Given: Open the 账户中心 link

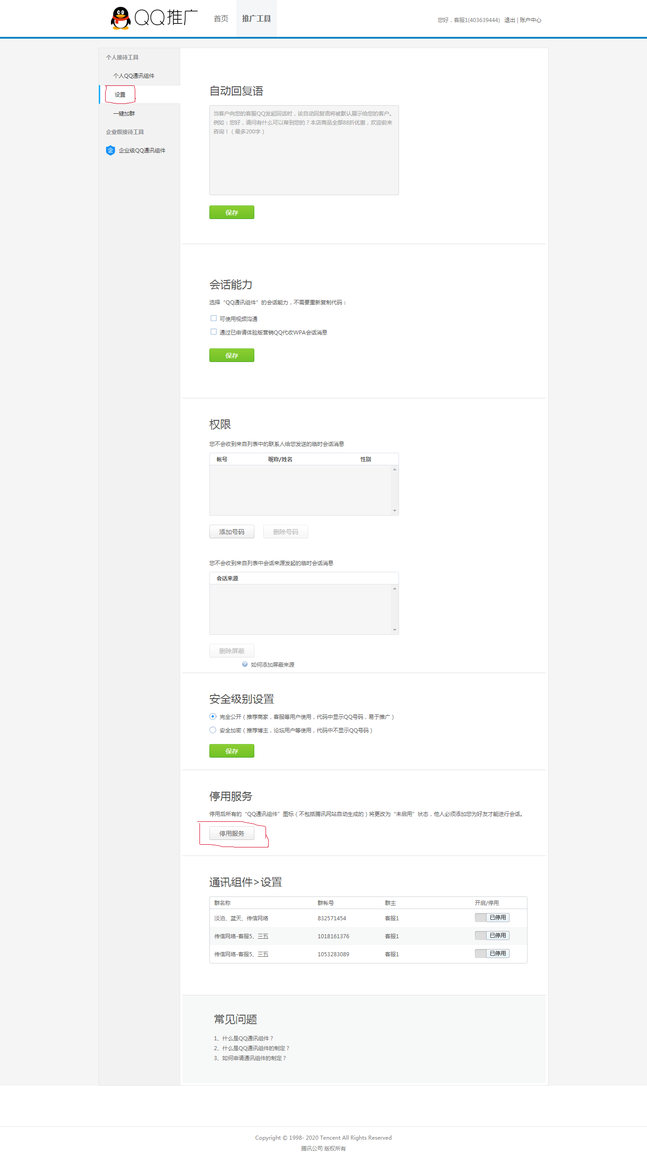Looking at the screenshot, I should pos(530,20).
